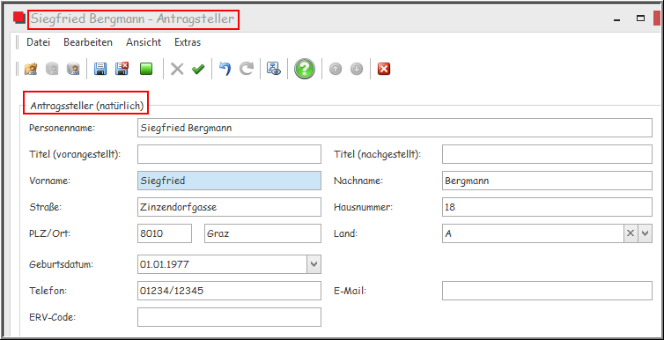664x340 pixels.
Task: Click the open folder toolbar icon
Action: click(31, 69)
